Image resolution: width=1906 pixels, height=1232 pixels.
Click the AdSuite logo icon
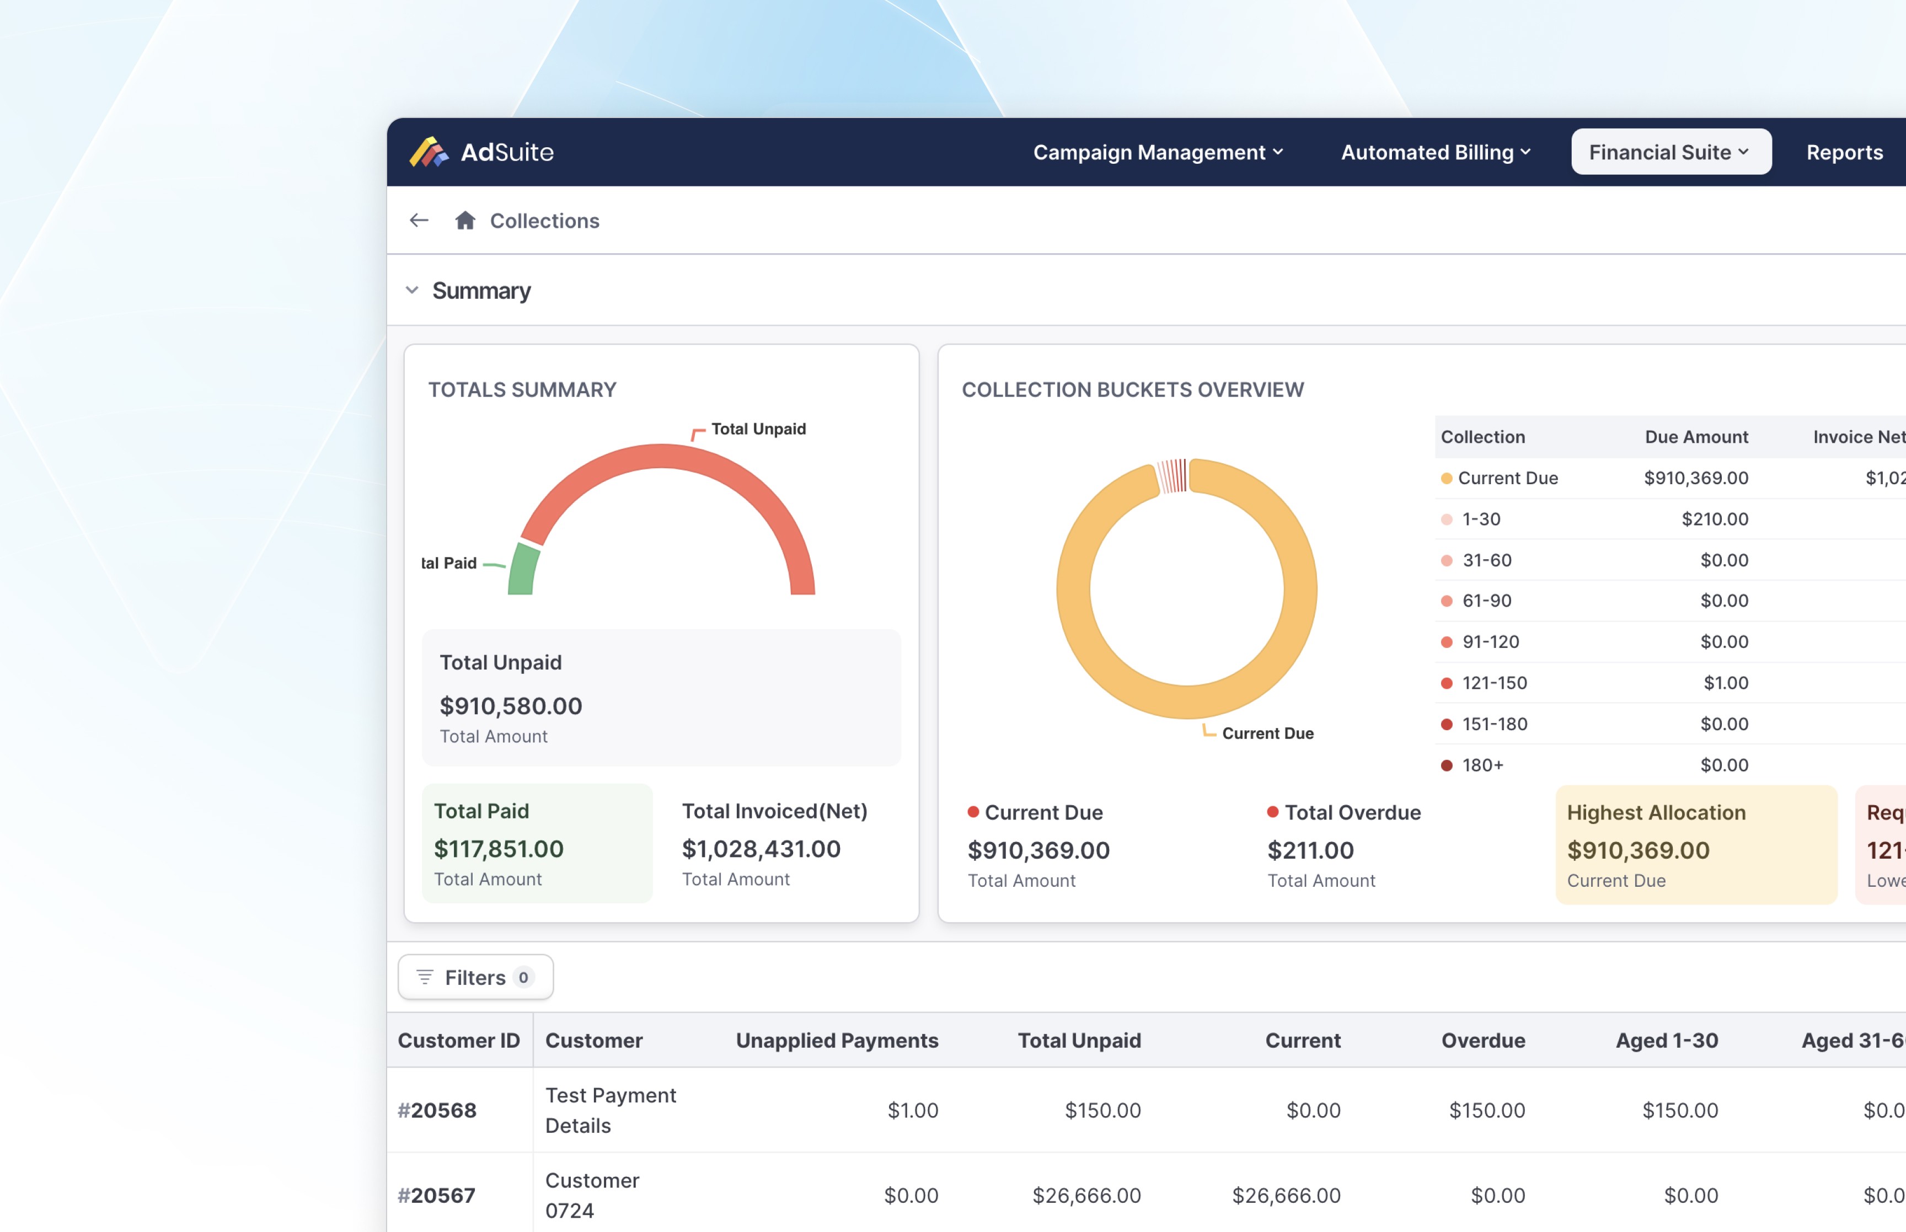429,152
